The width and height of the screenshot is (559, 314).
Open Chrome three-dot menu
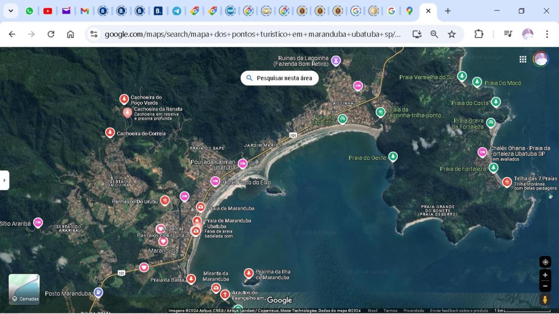point(547,34)
